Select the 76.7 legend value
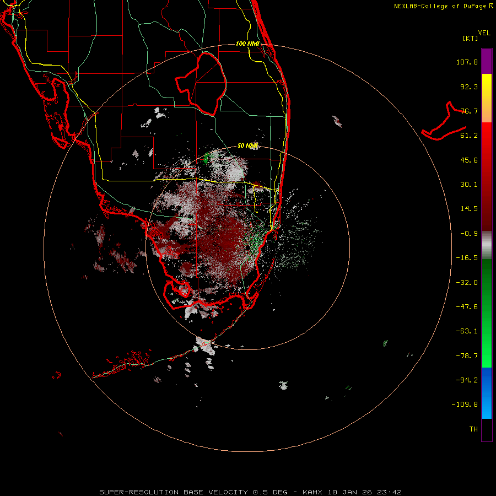Viewport: 496px width, 496px height. coord(469,111)
